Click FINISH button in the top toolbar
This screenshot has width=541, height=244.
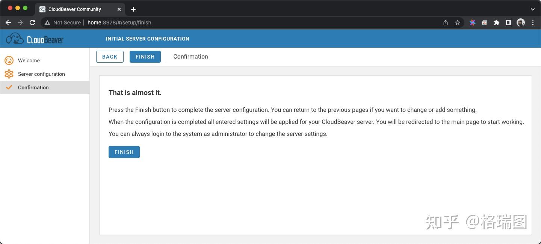[x=145, y=57]
